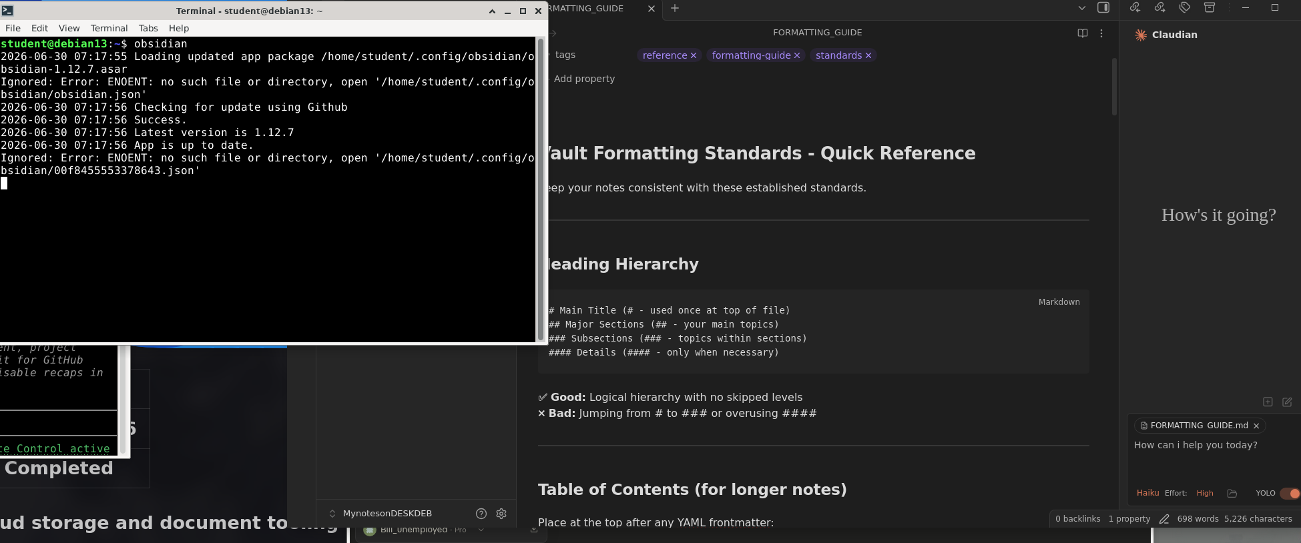The image size is (1301, 543).
Task: Remove the standards tag
Action: [868, 55]
